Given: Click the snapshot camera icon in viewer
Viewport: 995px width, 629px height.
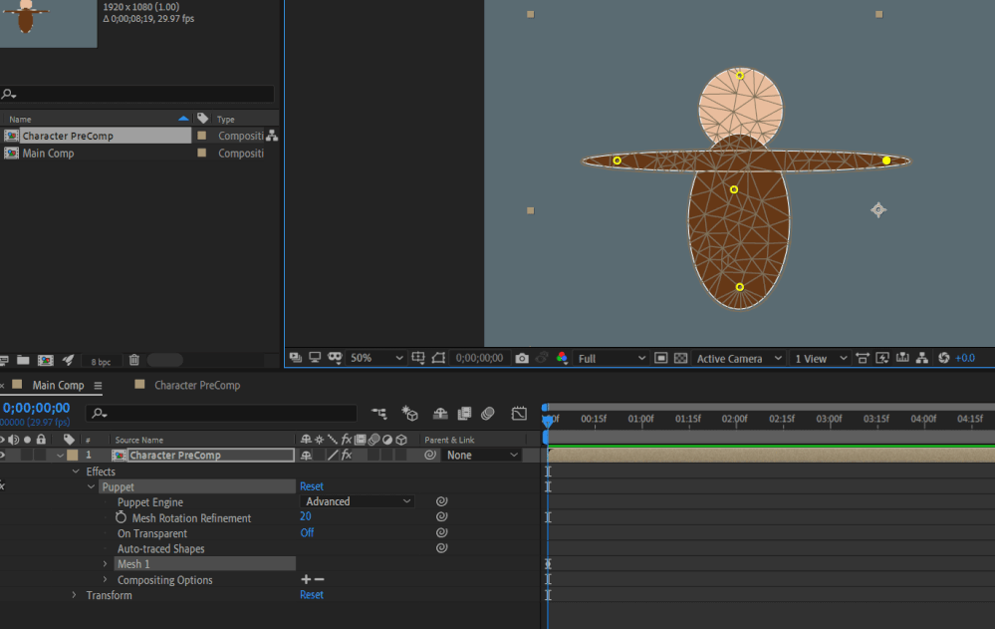Looking at the screenshot, I should (522, 358).
